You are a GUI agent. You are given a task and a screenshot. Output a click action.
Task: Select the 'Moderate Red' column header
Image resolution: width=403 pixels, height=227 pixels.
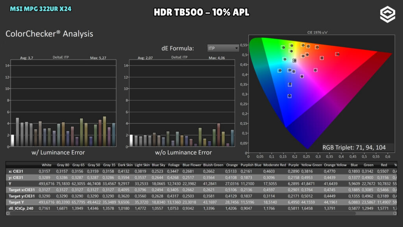click(274, 165)
